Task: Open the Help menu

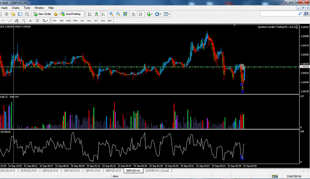Action: [x=51, y=8]
